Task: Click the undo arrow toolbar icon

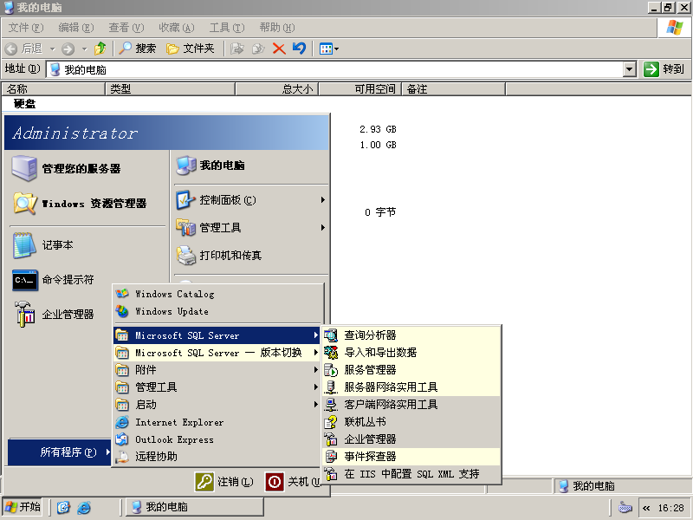Action: (x=299, y=49)
